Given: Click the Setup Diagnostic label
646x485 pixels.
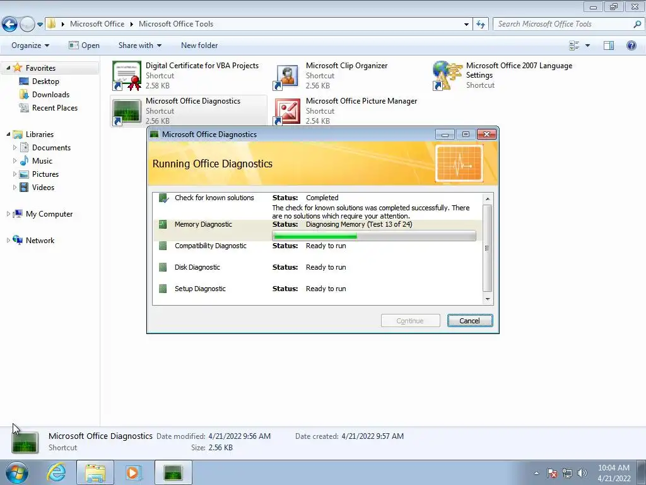Looking at the screenshot, I should (x=200, y=289).
